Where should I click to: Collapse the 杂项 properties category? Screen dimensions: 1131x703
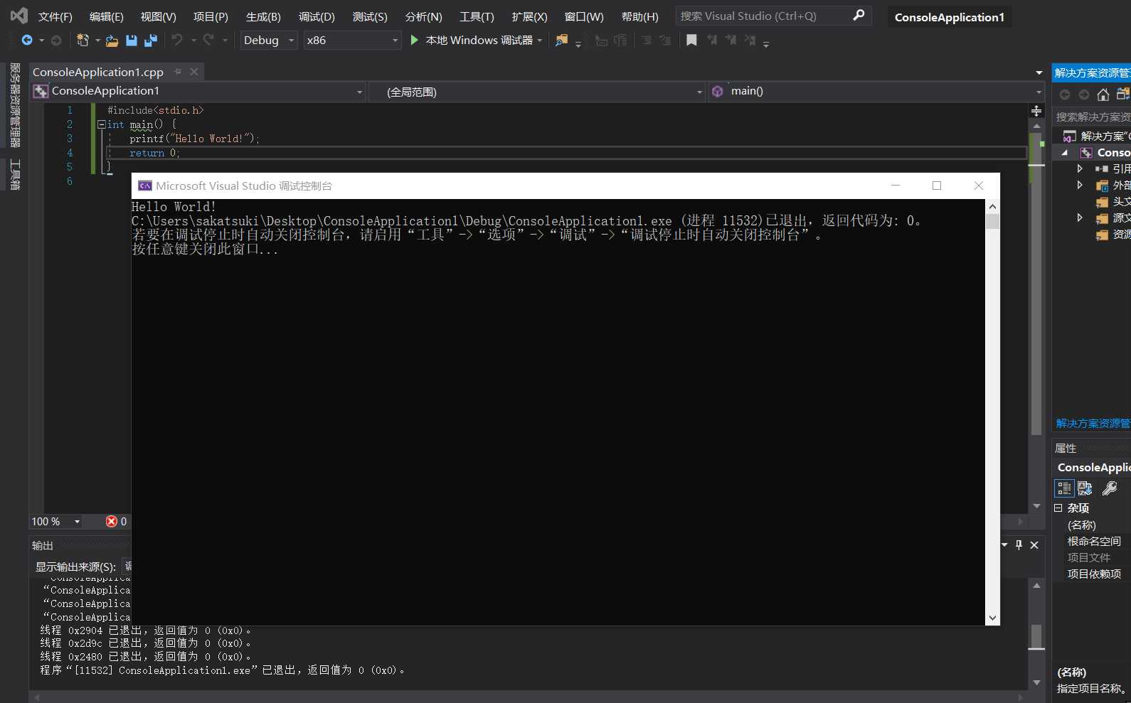(x=1058, y=508)
